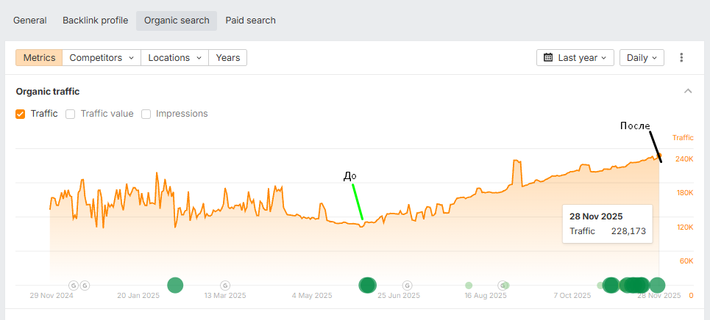Viewport: 710px width, 320px height.
Task: Click the leftmost Google update marker on timeline
Action: (x=74, y=286)
